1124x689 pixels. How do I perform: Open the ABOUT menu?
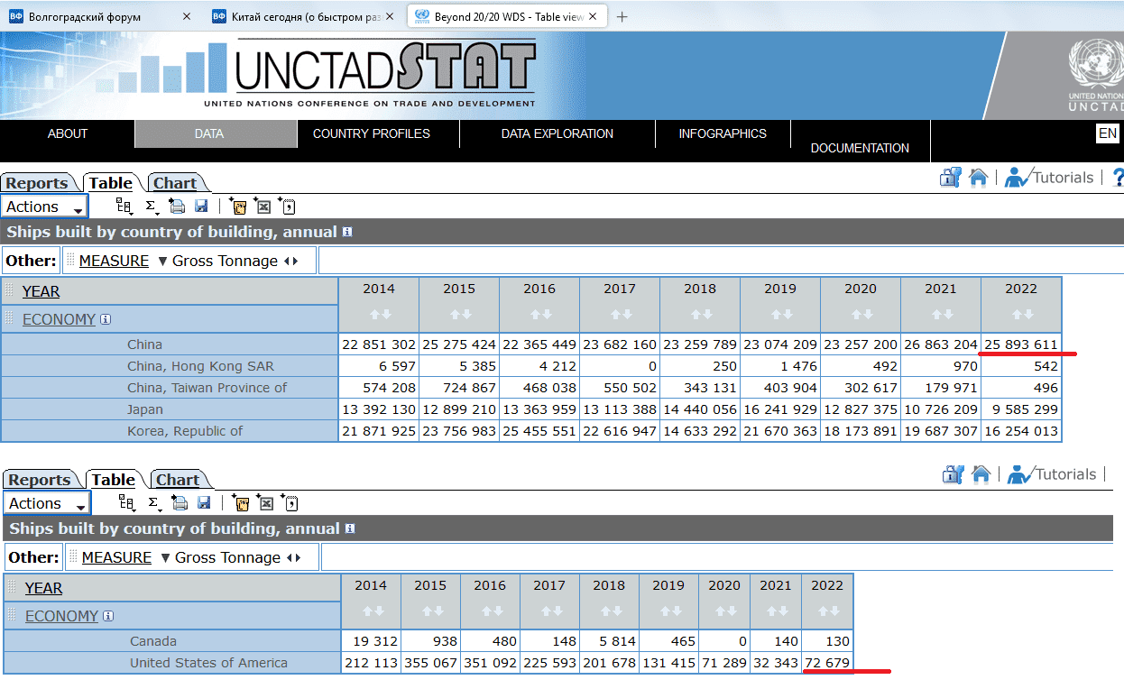(68, 133)
